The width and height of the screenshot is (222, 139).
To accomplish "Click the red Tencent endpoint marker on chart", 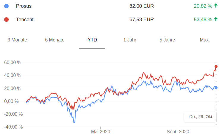I will (x=216, y=67).
